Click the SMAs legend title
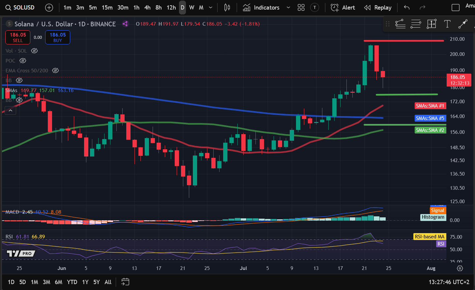The width and height of the screenshot is (475, 290). coord(12,90)
